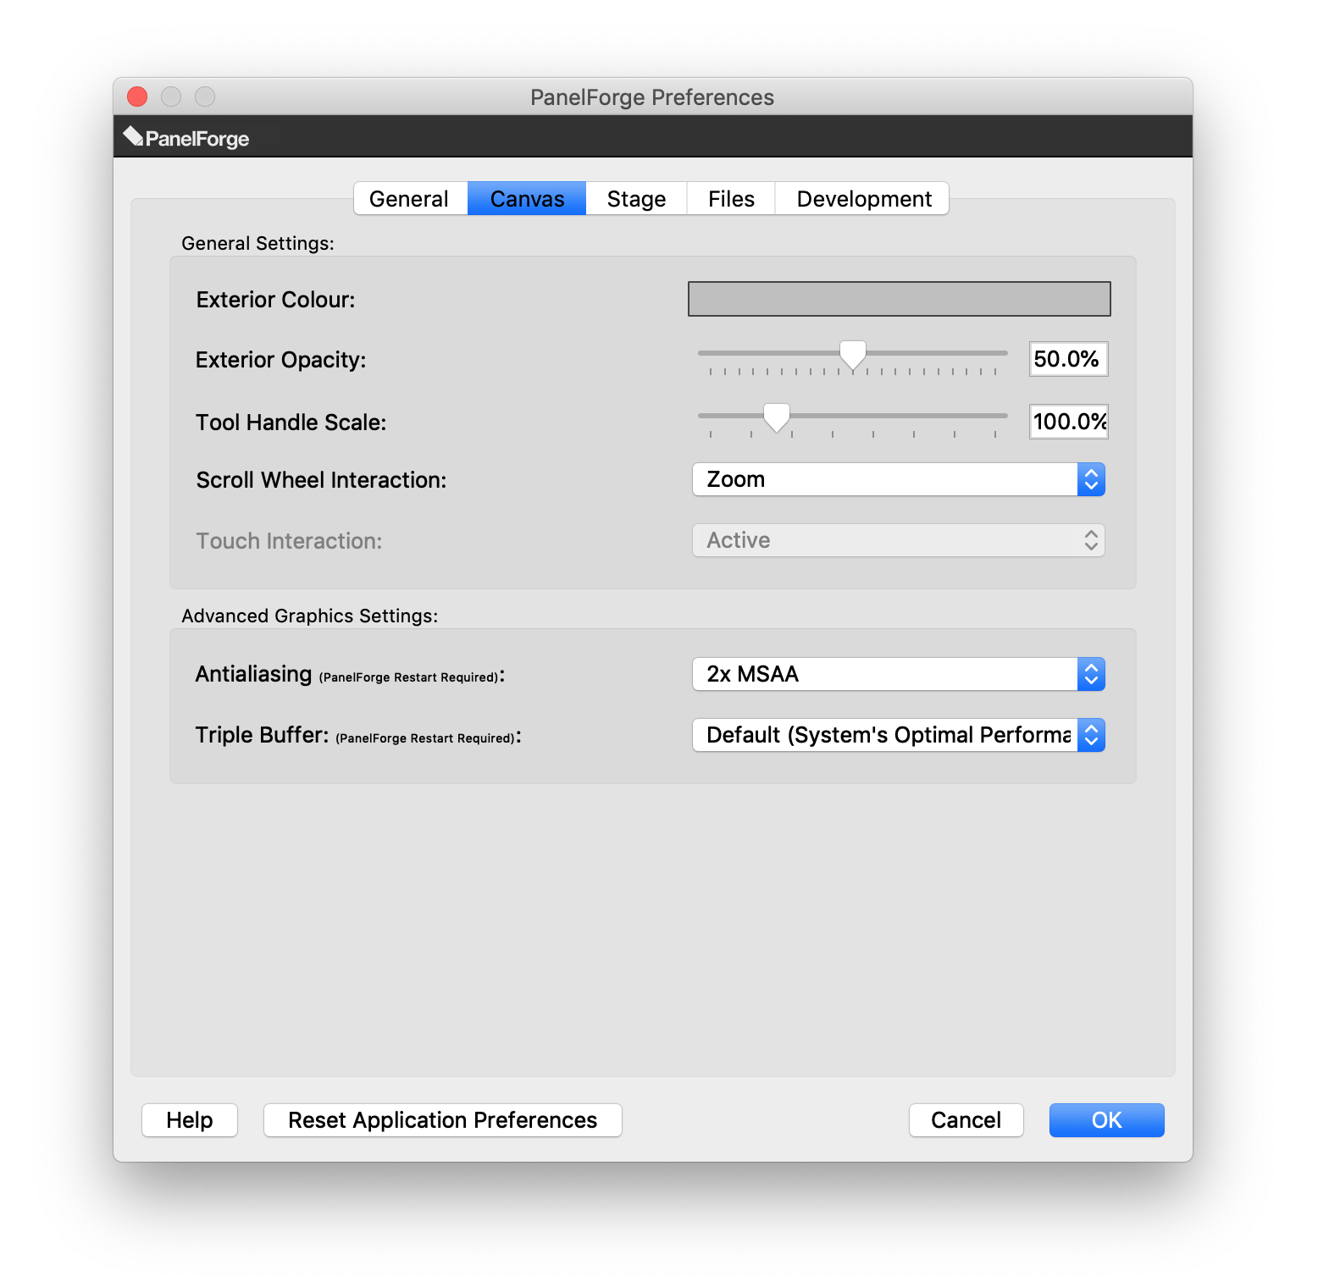Image resolution: width=1318 pixels, height=1287 pixels.
Task: Click the PanelForge logo icon
Action: point(133,136)
